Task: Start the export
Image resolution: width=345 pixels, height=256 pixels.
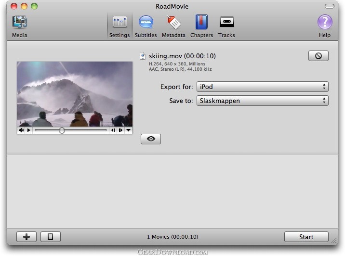Action: 306,237
